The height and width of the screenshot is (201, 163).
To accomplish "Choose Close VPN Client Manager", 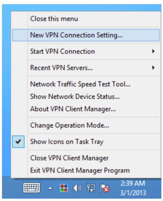I will [86, 158].
